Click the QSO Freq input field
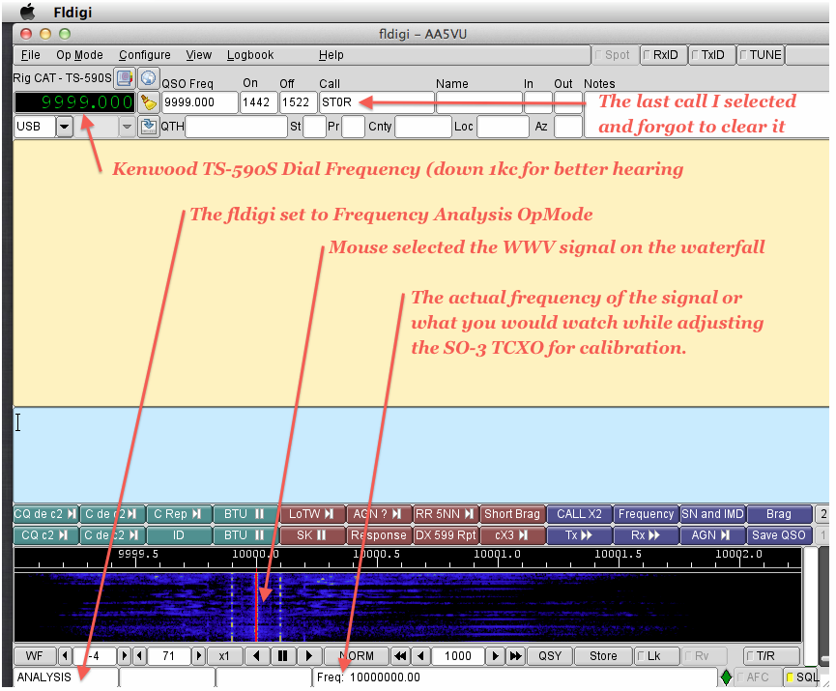This screenshot has height=691, width=836. [199, 102]
